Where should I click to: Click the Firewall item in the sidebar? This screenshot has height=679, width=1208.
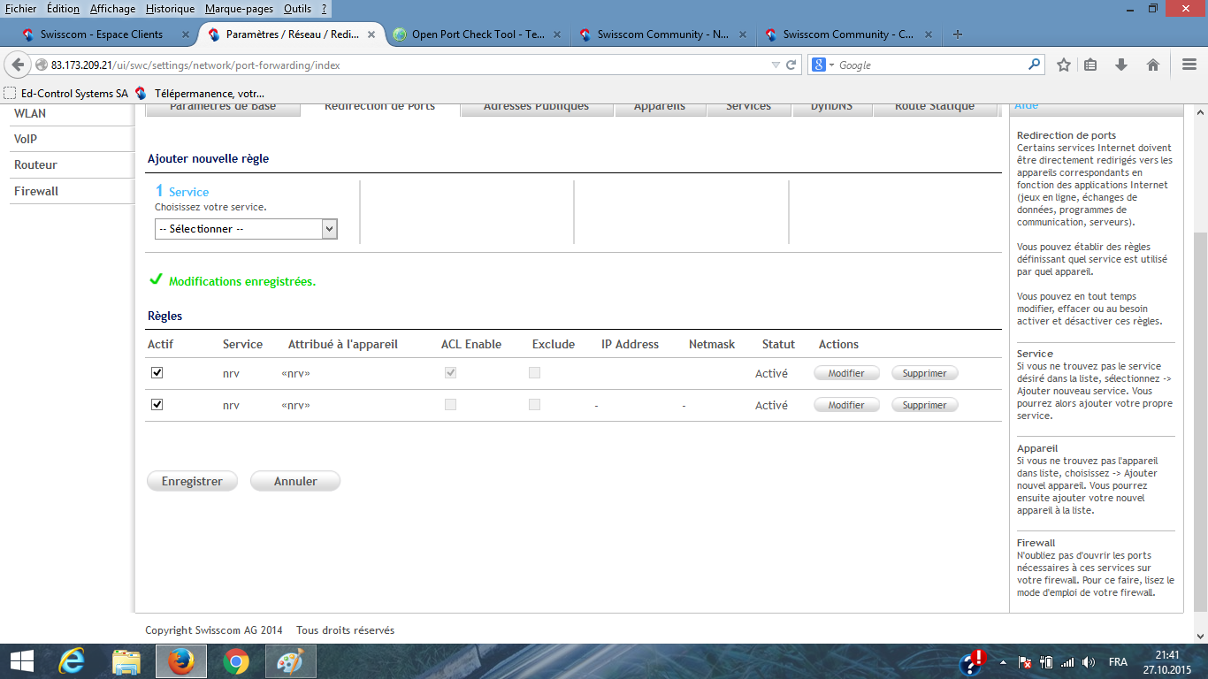click(x=36, y=191)
